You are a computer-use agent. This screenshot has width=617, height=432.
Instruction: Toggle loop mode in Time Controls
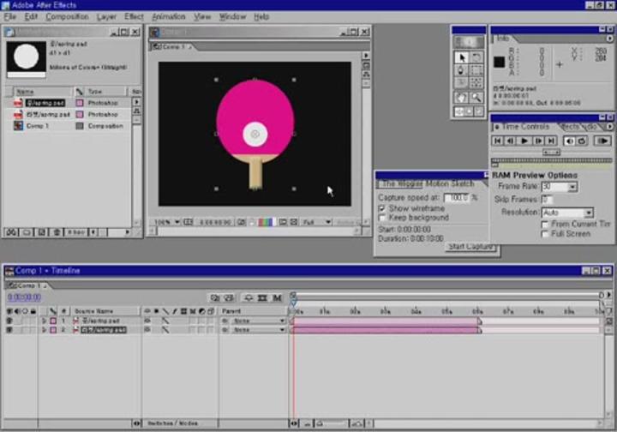(582, 141)
